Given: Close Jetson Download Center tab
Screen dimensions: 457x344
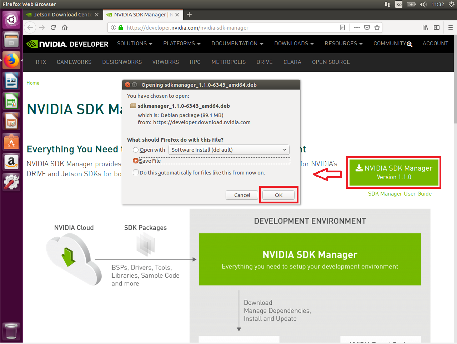Looking at the screenshot, I should tap(97, 15).
